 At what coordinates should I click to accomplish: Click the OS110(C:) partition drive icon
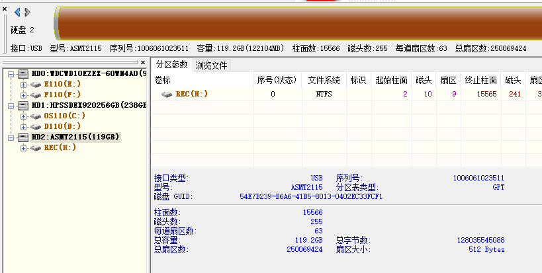(x=36, y=116)
